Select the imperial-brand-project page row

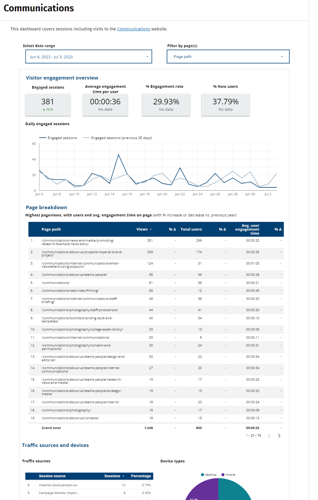tap(82, 253)
